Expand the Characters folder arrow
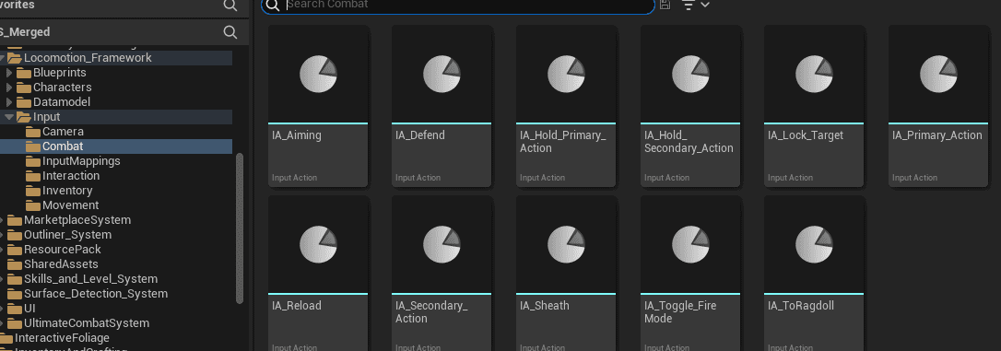Screen dimensions: 1001x351 pyautogui.click(x=9, y=88)
